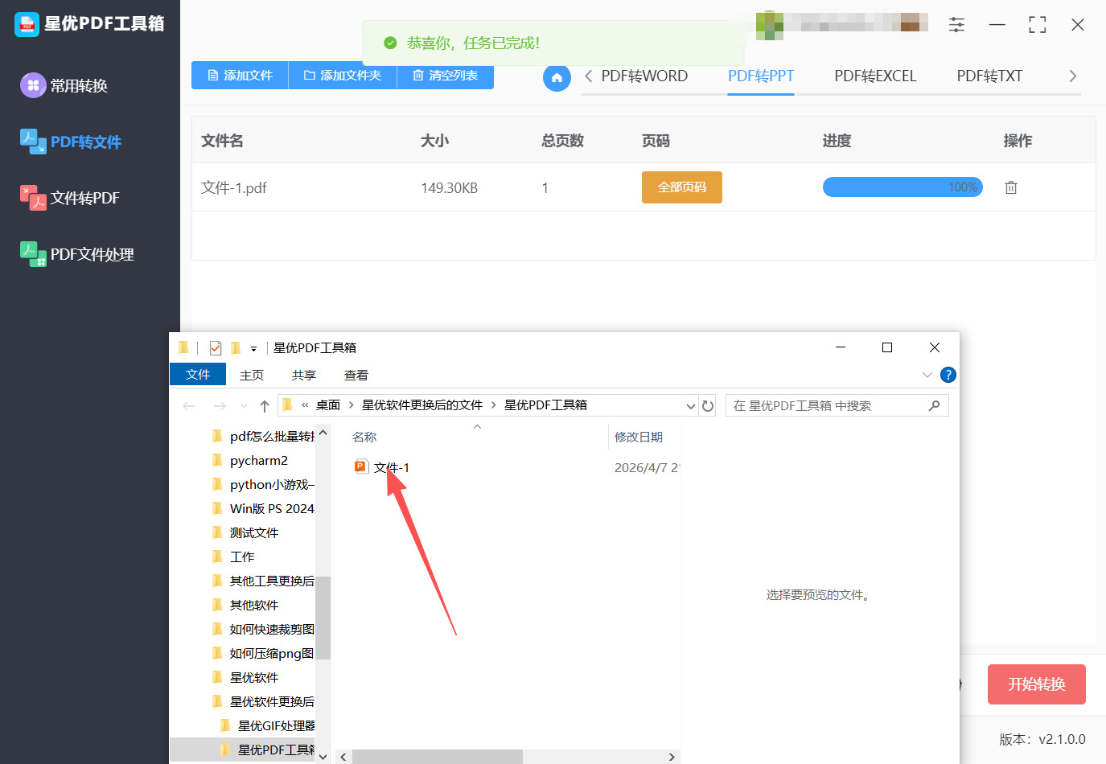Go to PDF文件处理 in the sidebar
The width and height of the screenshot is (1106, 764).
point(77,254)
